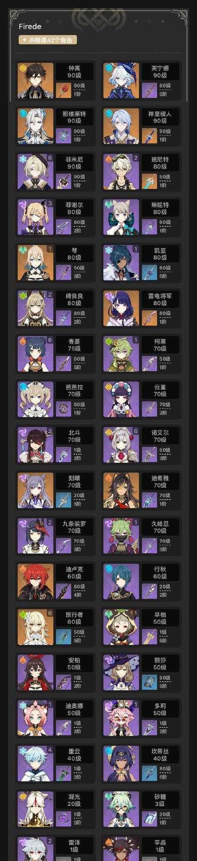The width and height of the screenshot is (197, 861).
Task: Select Furina's sword weapon icon
Action: click(149, 90)
